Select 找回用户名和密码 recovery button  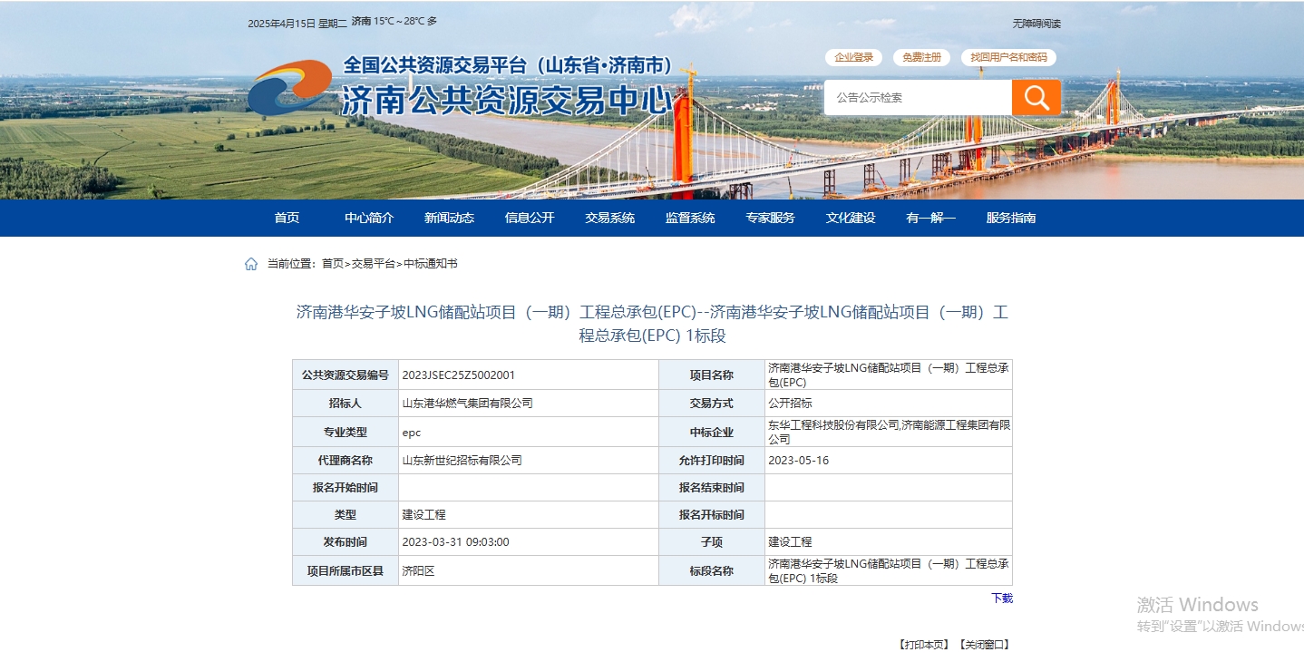pyautogui.click(x=1007, y=57)
